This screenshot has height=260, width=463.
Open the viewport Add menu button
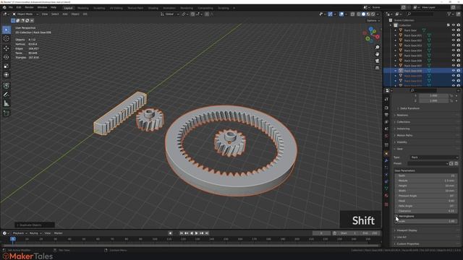64,14
